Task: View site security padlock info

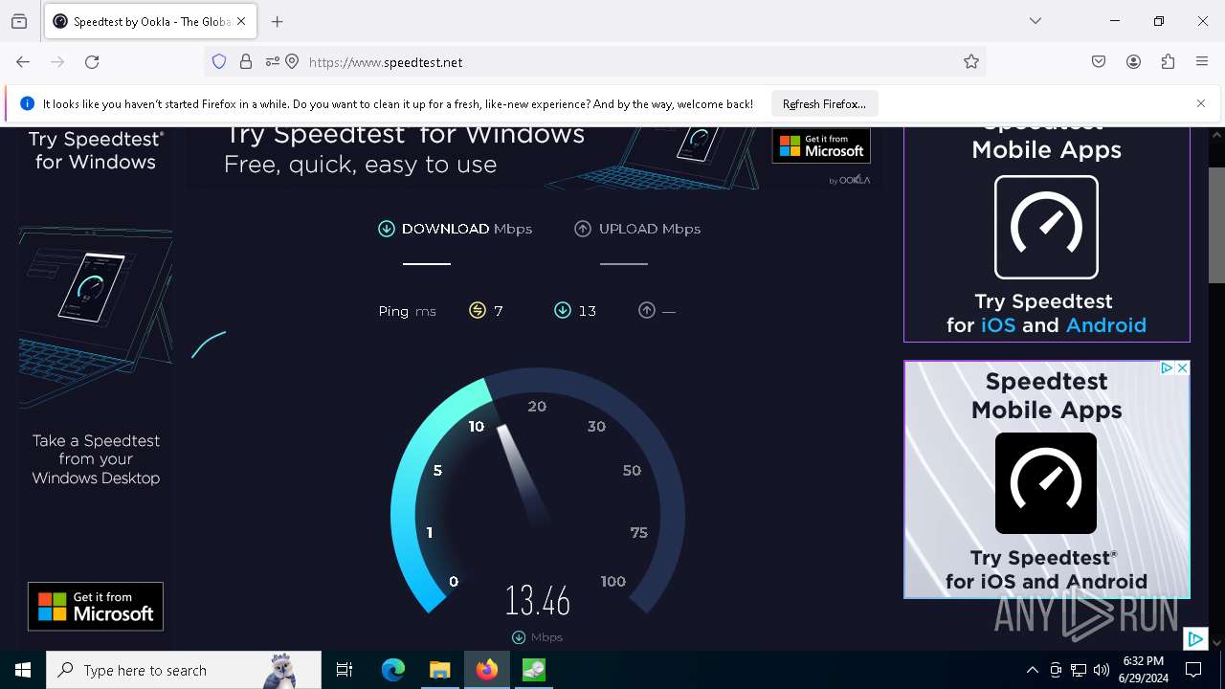Action: pyautogui.click(x=246, y=62)
